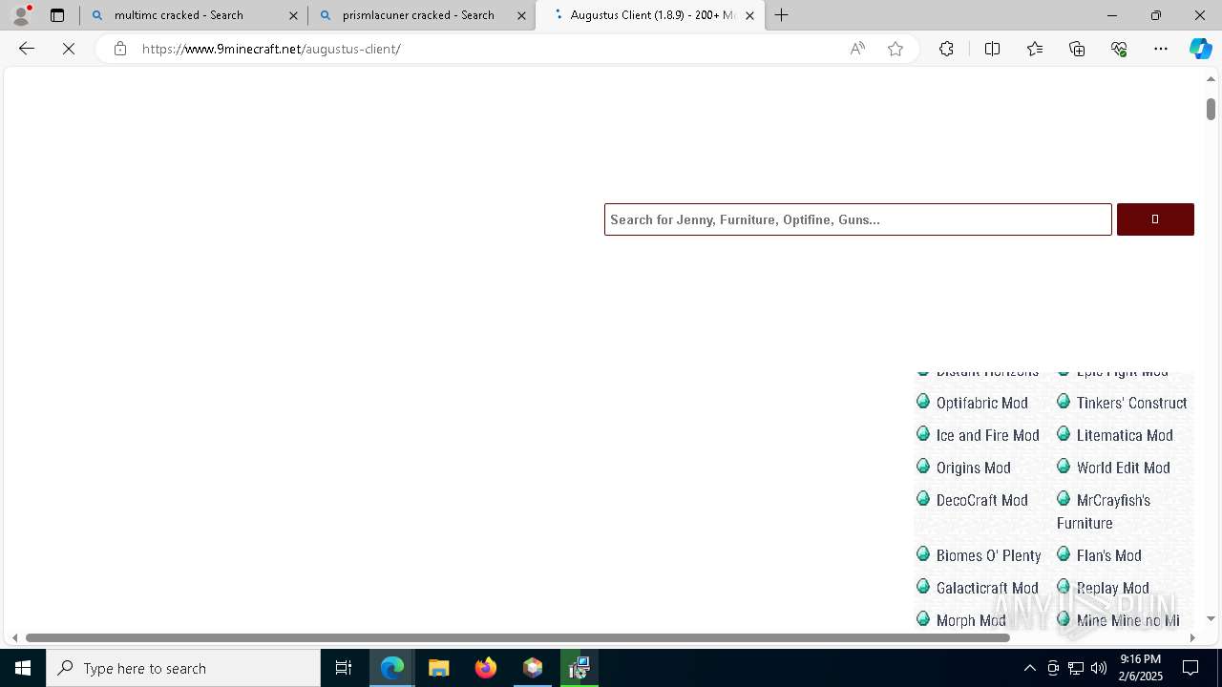Viewport: 1222px width, 687px height.
Task: Click the browser back arrow
Action: click(27, 49)
